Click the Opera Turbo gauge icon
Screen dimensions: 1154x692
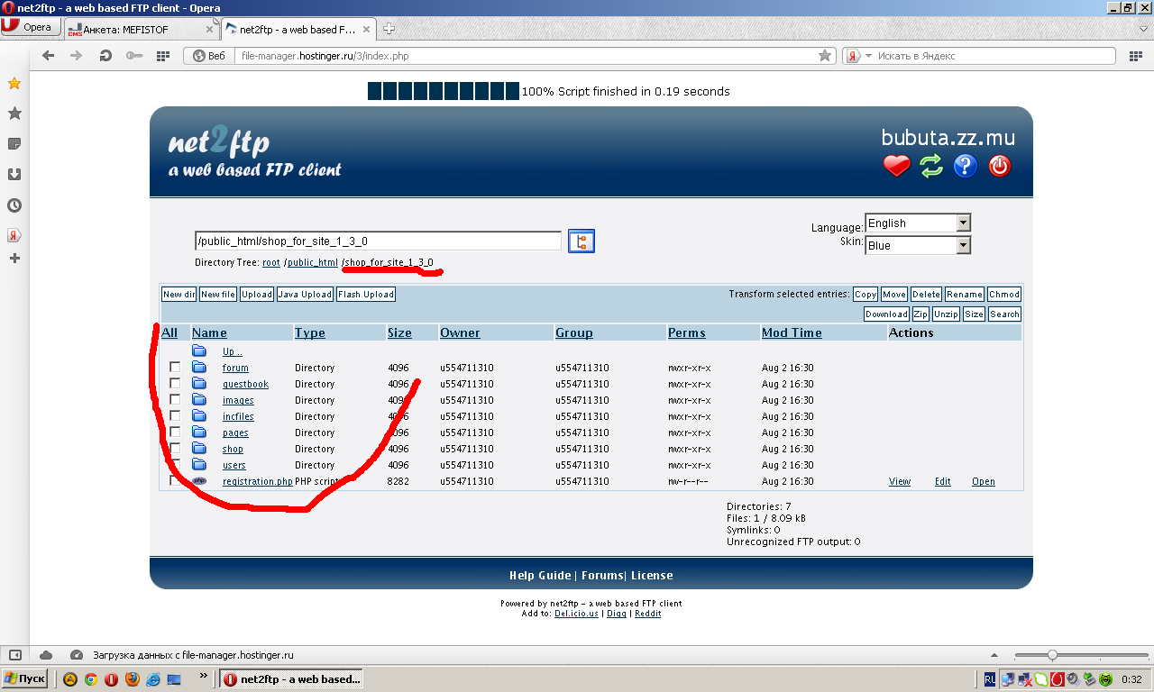[x=77, y=655]
